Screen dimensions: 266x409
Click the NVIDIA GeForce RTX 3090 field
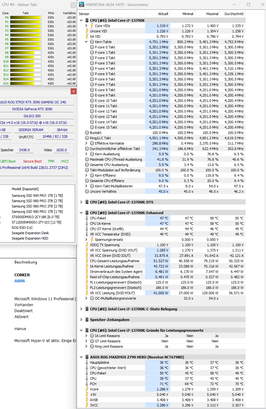coord(36,109)
